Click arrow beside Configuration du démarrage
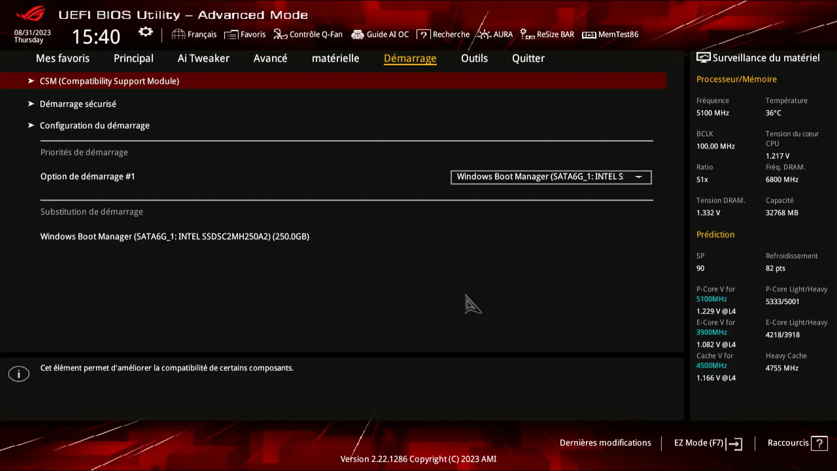837x471 pixels. pos(31,125)
